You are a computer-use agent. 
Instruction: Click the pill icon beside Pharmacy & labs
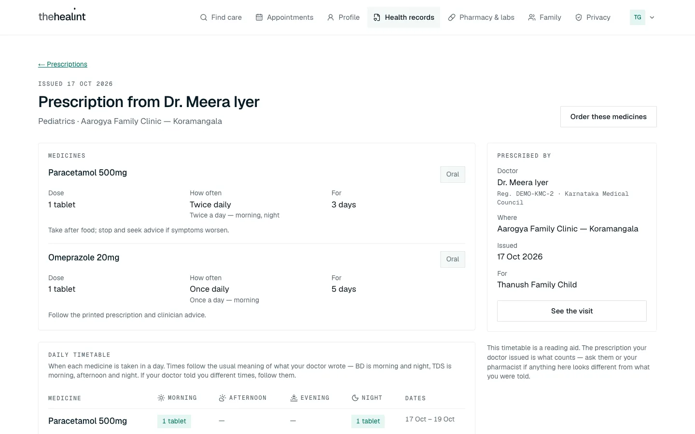pyautogui.click(x=452, y=17)
